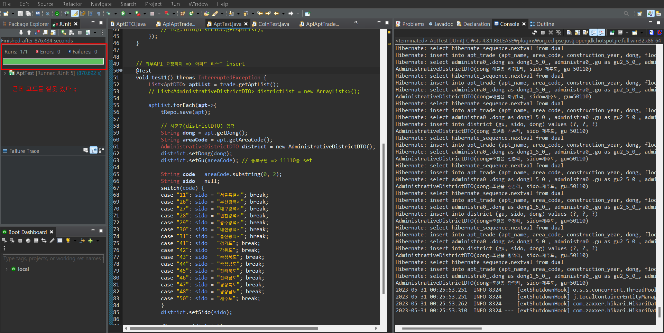Switch to the Outline tab

coord(542,24)
